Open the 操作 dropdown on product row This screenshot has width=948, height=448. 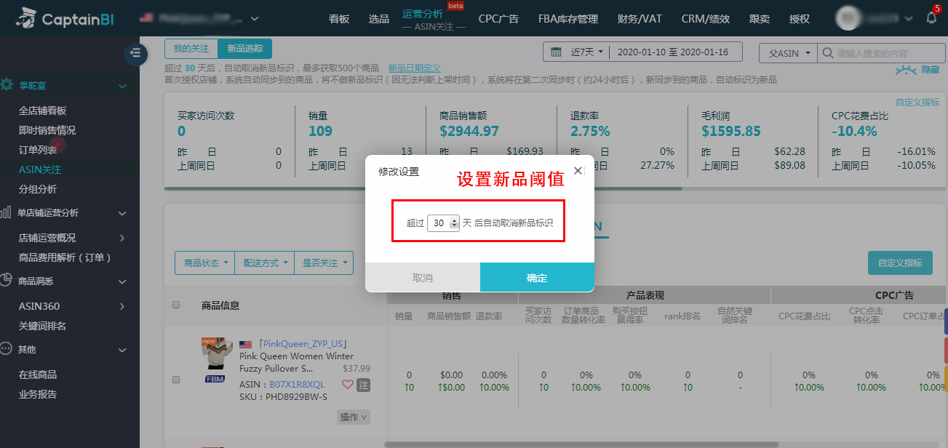[x=354, y=417]
